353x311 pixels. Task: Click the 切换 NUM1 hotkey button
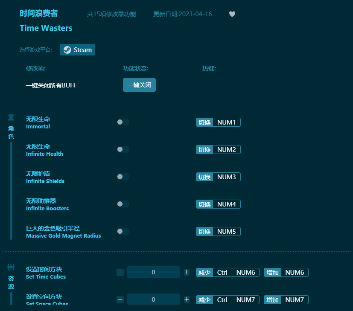coord(218,122)
